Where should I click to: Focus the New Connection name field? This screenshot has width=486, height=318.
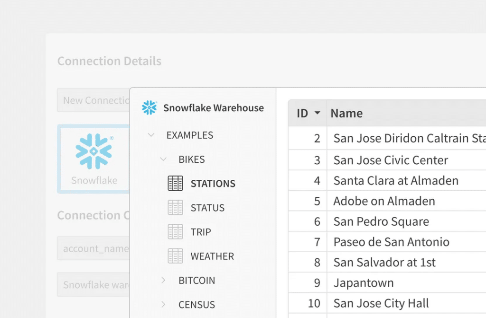click(x=93, y=100)
